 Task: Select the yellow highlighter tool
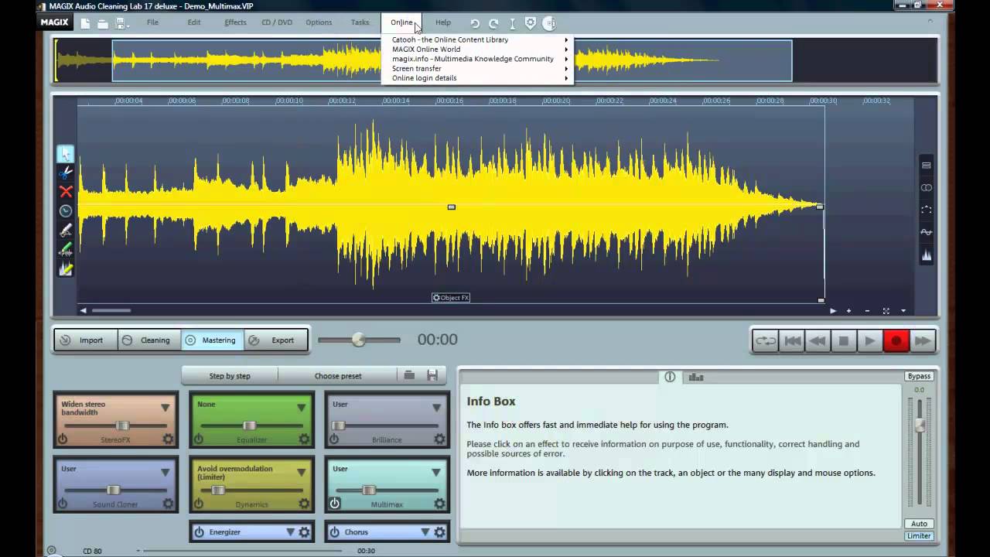[66, 269]
